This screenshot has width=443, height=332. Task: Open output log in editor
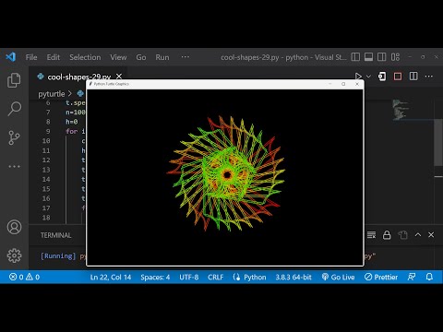click(402, 235)
